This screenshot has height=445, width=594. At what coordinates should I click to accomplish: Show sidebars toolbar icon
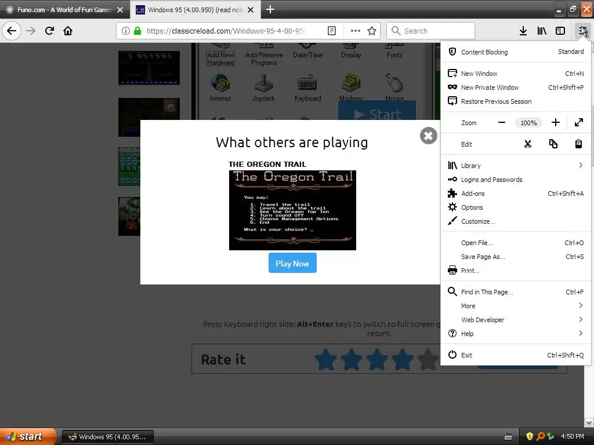pyautogui.click(x=560, y=31)
